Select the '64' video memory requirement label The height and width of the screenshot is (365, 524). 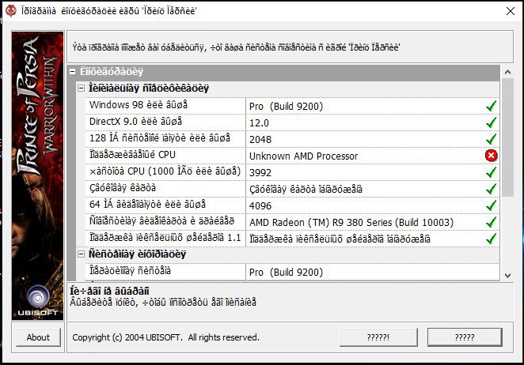point(147,204)
